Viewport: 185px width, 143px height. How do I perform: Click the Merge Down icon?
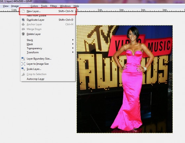coord(23,29)
